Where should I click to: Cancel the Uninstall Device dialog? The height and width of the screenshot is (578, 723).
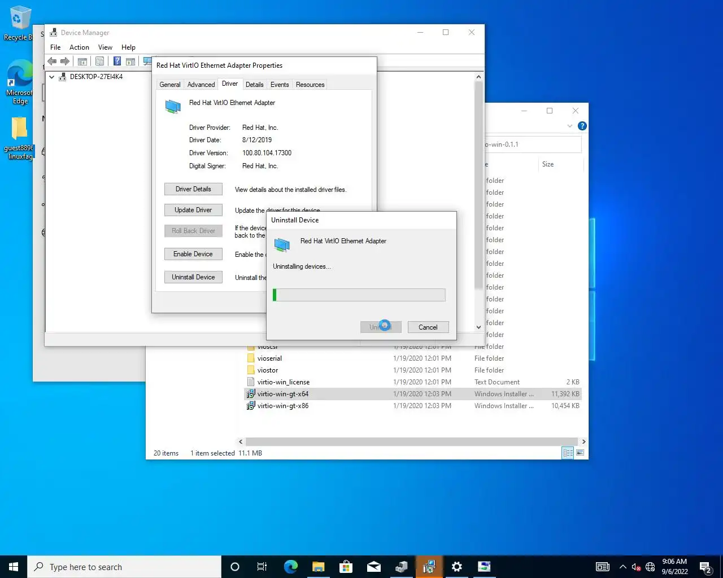(428, 327)
